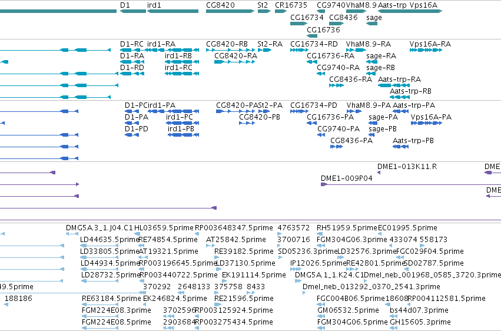
Task: Select transcript D1-RA
Action: (x=132, y=62)
